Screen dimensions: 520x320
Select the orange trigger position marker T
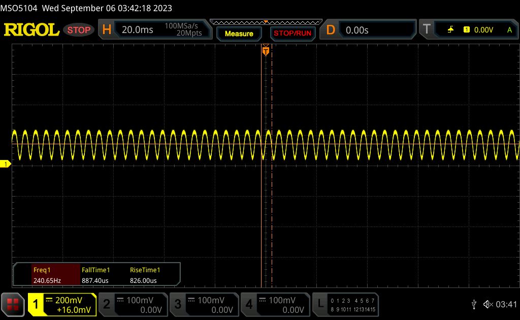pyautogui.click(x=266, y=51)
